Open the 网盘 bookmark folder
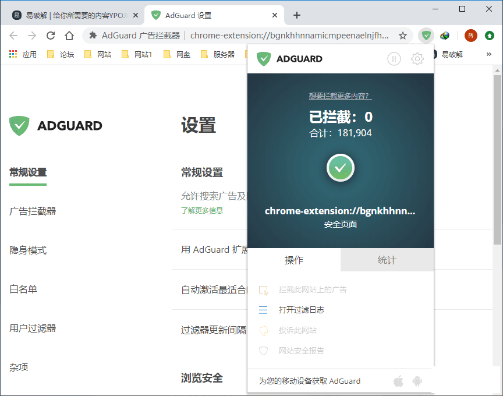 (177, 54)
